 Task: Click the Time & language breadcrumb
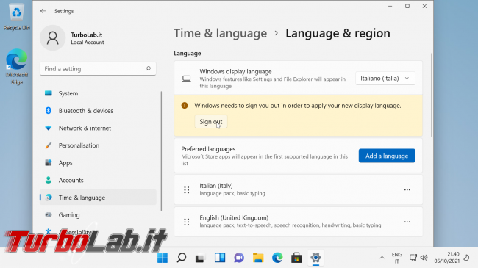point(220,33)
